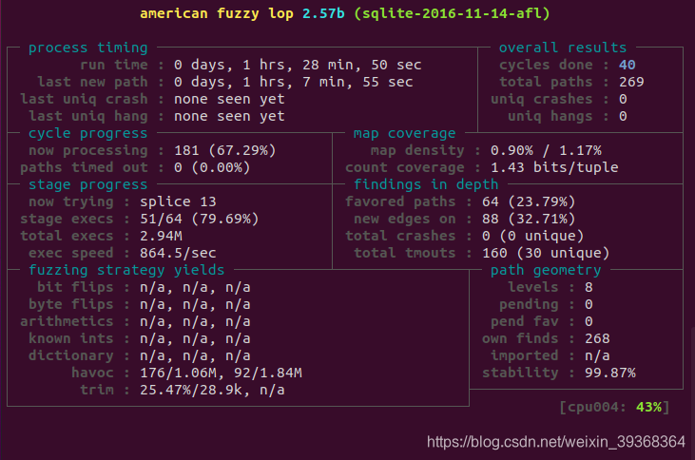The width and height of the screenshot is (695, 460).
Task: Click the 'pend fav' label
Action: click(525, 322)
